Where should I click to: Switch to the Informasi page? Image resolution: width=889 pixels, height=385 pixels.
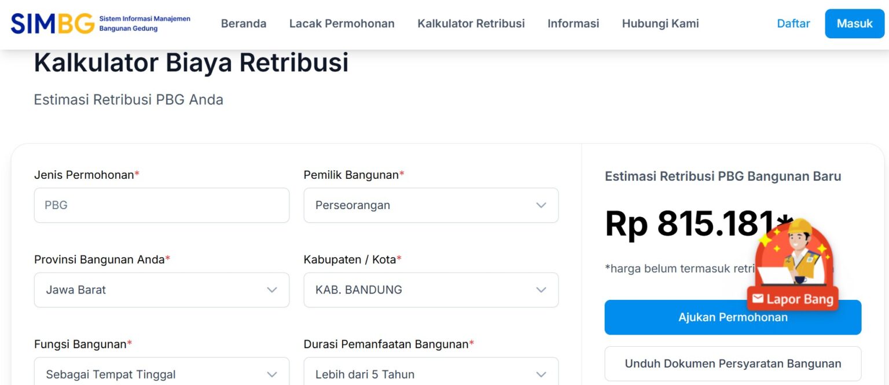pos(573,24)
